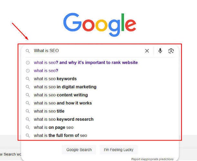Screen dimensions: 197x161
Task: Click the I'm Feeling Lucky button
Action: point(119,150)
